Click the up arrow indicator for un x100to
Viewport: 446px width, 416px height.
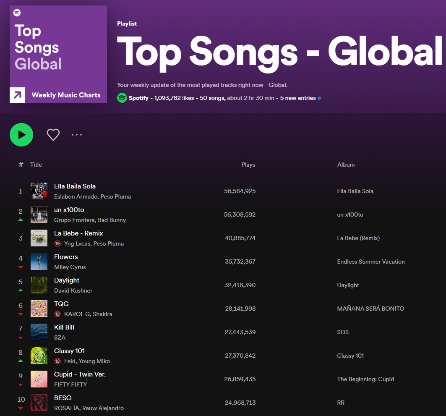pyautogui.click(x=21, y=220)
